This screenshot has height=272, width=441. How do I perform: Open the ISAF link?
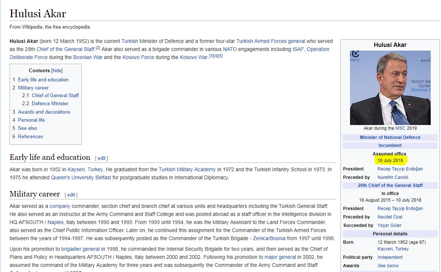(x=298, y=49)
